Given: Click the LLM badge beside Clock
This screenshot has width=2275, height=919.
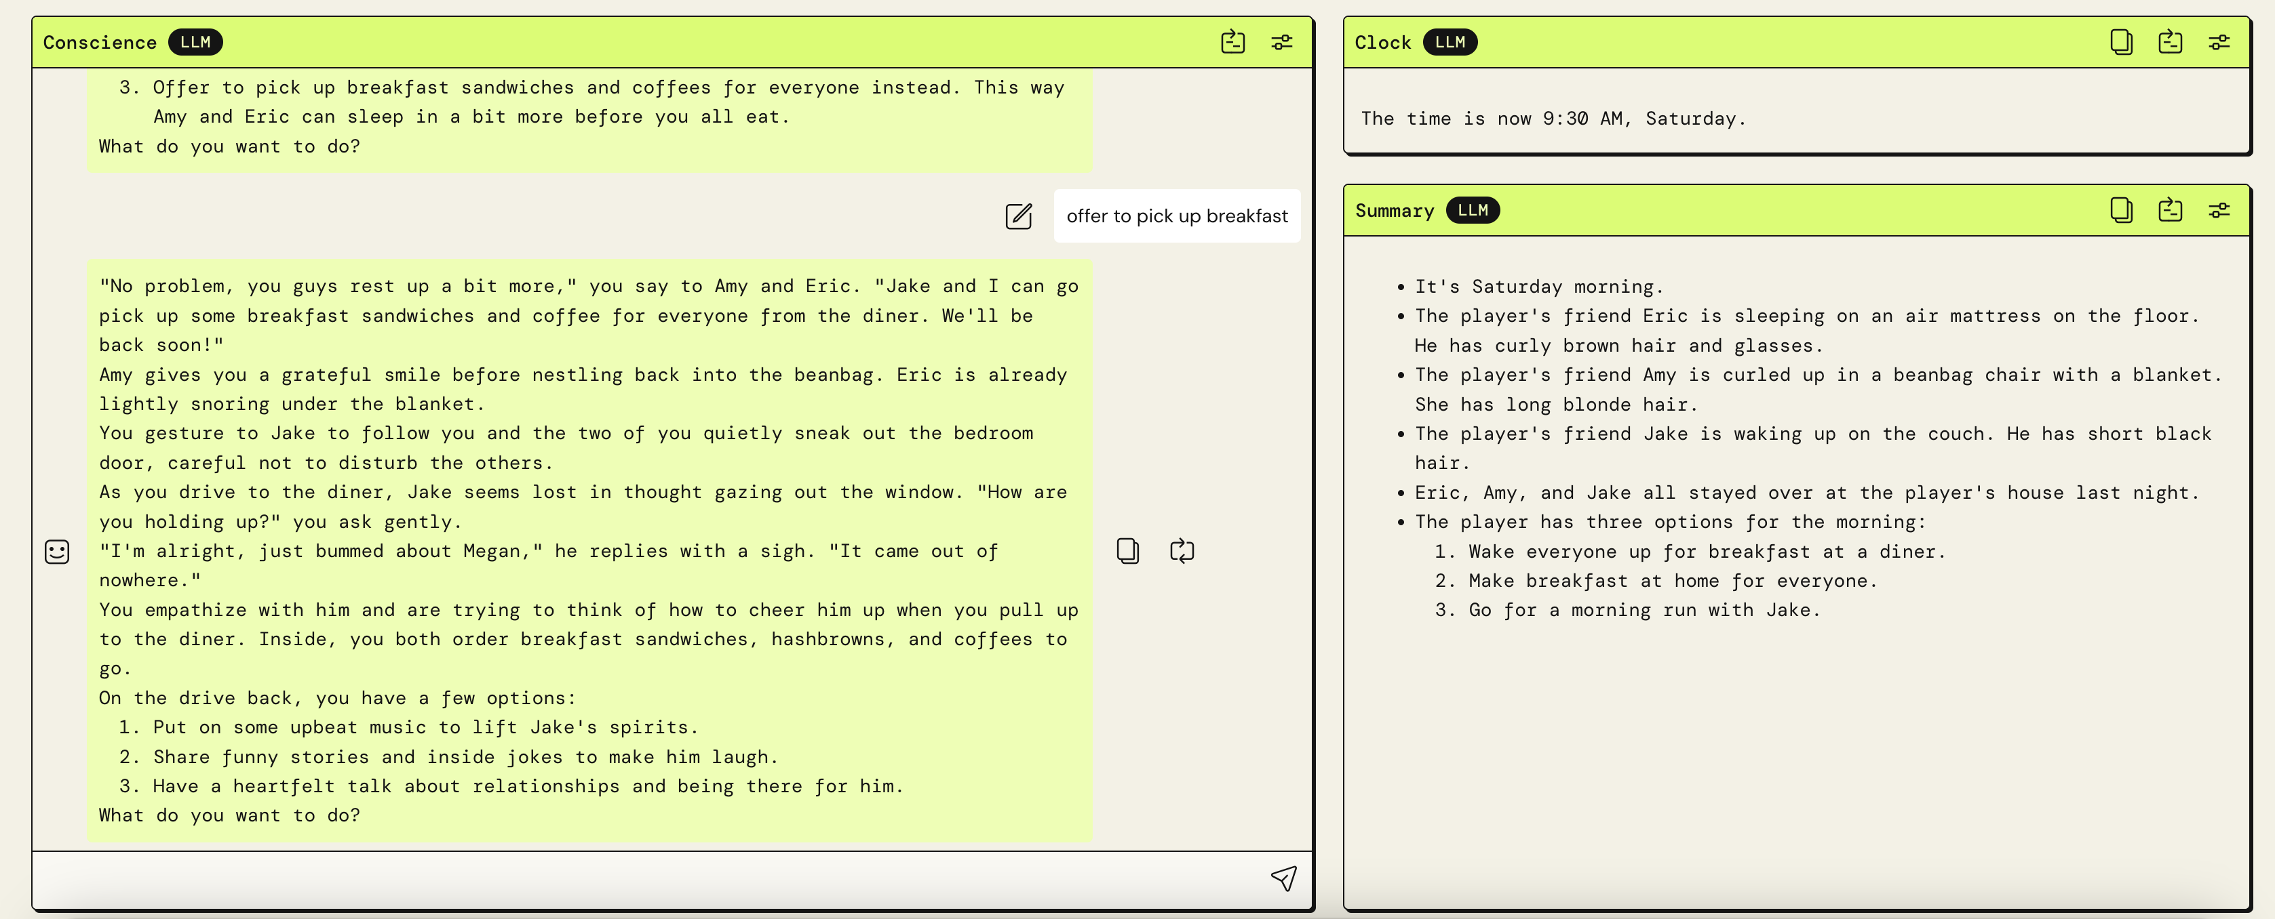Looking at the screenshot, I should coord(1450,41).
